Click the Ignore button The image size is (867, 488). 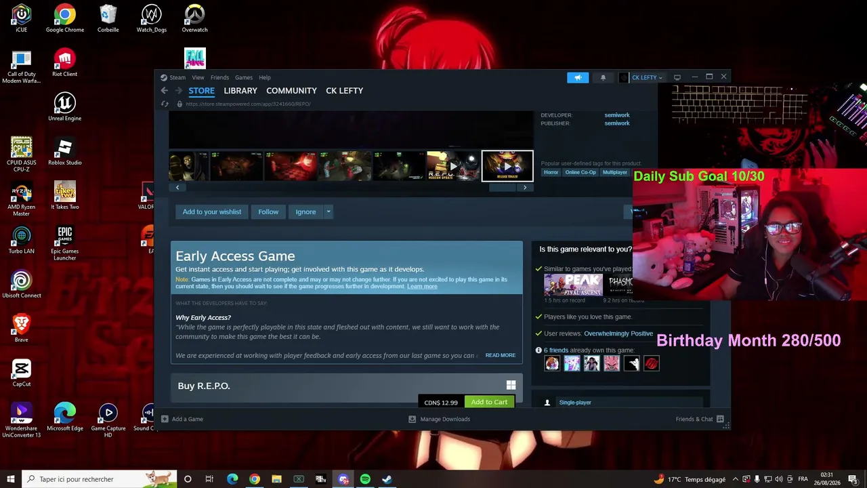[305, 212]
